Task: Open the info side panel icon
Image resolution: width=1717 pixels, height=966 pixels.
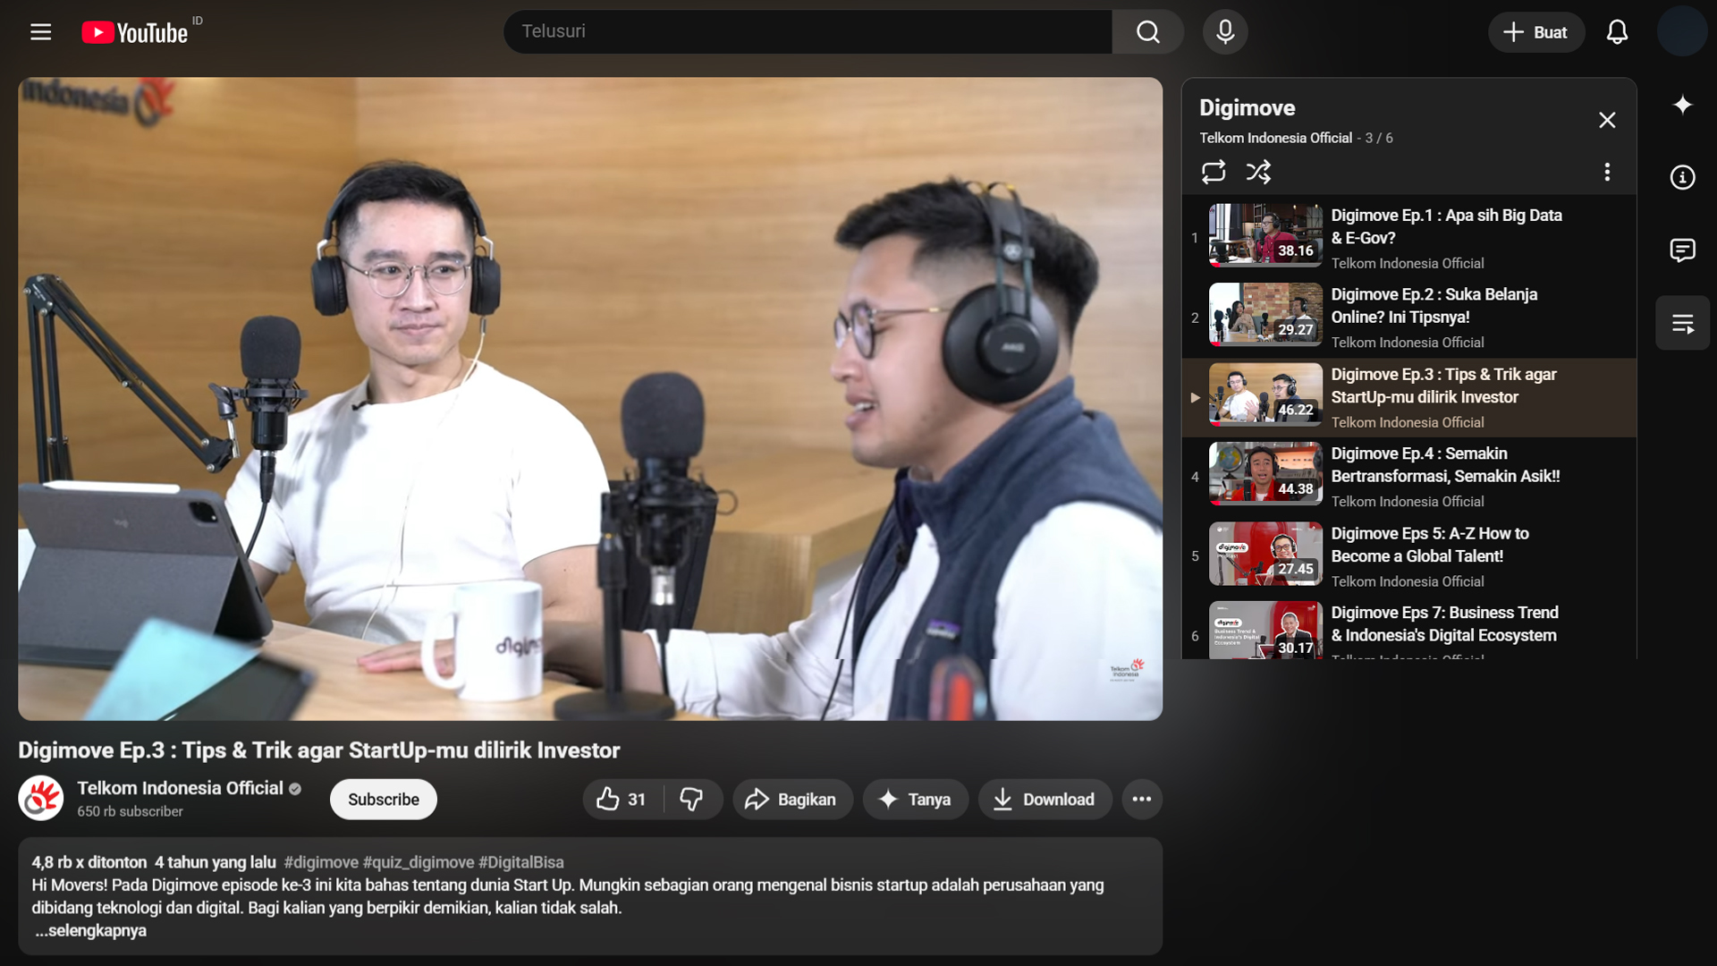Action: tap(1682, 177)
